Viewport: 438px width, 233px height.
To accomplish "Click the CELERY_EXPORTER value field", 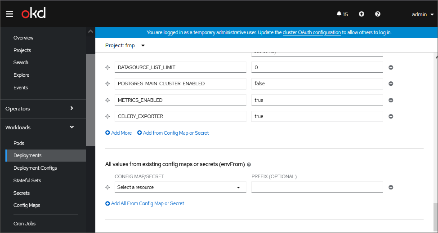I will pos(317,116).
